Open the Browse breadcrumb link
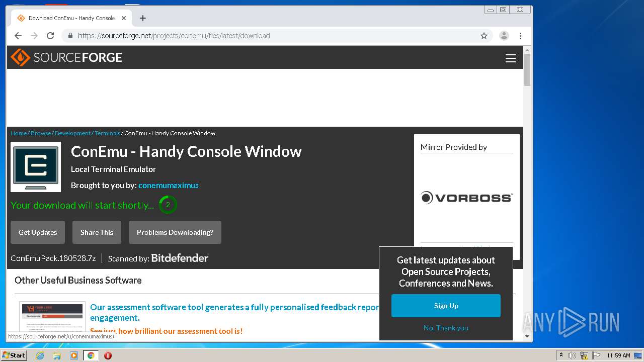The width and height of the screenshot is (644, 362). coord(41,133)
